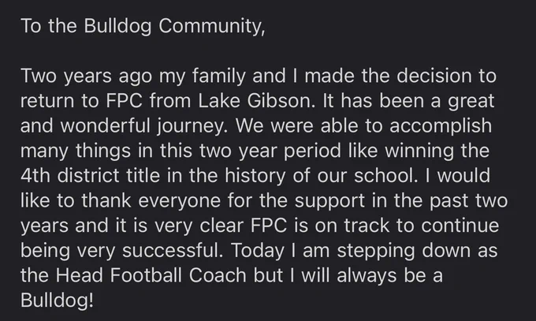Click the text '4th district title'
Image resolution: width=536 pixels, height=321 pixels.
[90, 176]
